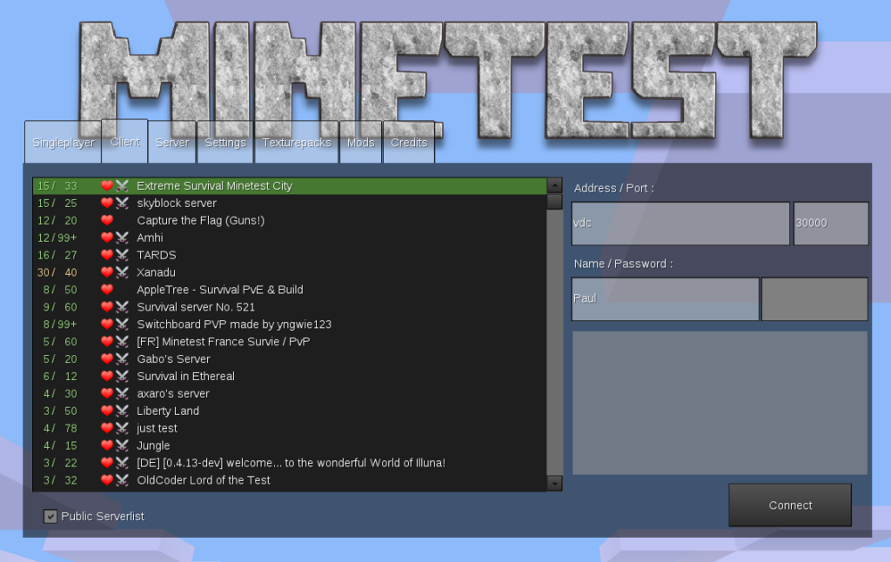Open the Texturepacks tab
This screenshot has width=891, height=562.
click(x=297, y=143)
